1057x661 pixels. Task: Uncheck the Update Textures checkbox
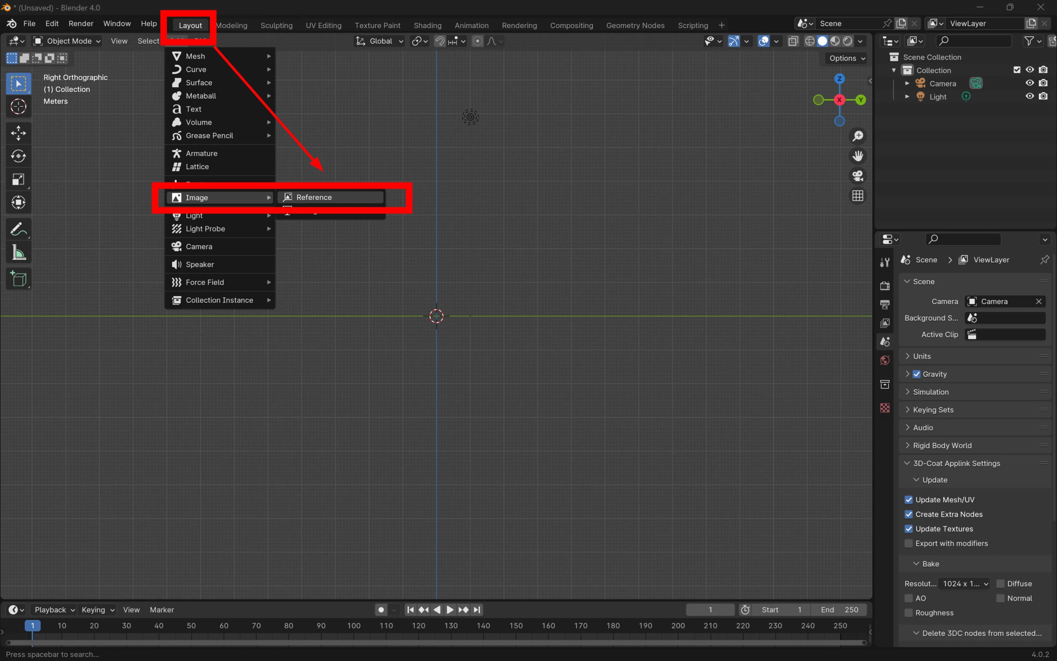point(908,528)
